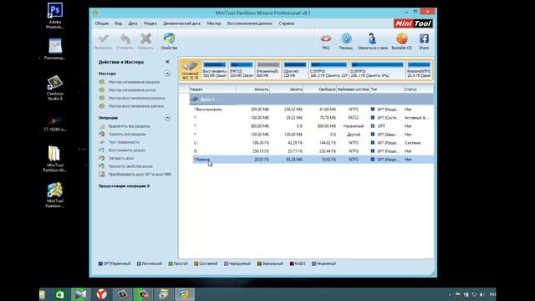Select the 800.00 MB unallocated partition row

[313, 126]
